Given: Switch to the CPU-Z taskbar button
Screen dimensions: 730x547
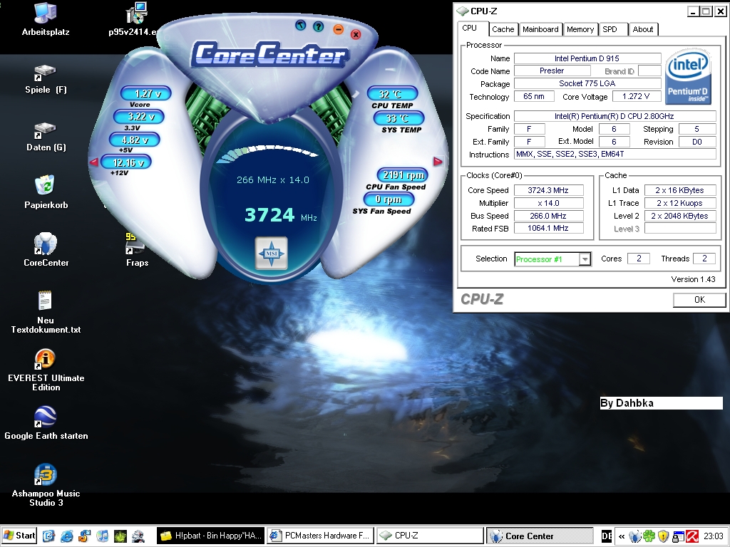Looking at the screenshot, I should pyautogui.click(x=429, y=536).
